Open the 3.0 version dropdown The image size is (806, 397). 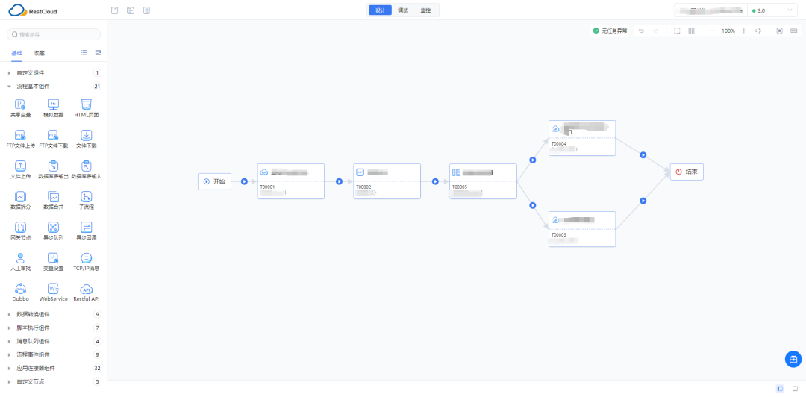pyautogui.click(x=773, y=10)
